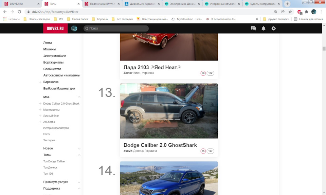Open the Лада 2103 Яed Неат title
The image size is (326, 195).
(152, 67)
